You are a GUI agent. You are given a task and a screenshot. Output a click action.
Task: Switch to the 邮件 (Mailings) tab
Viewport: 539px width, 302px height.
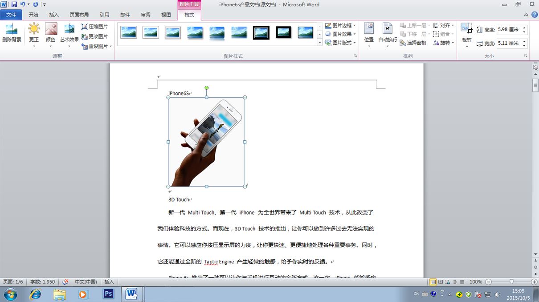(125, 15)
